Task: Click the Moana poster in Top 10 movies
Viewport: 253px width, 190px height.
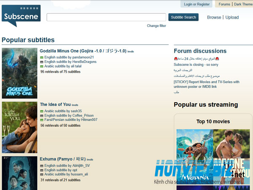Action: (x=195, y=157)
